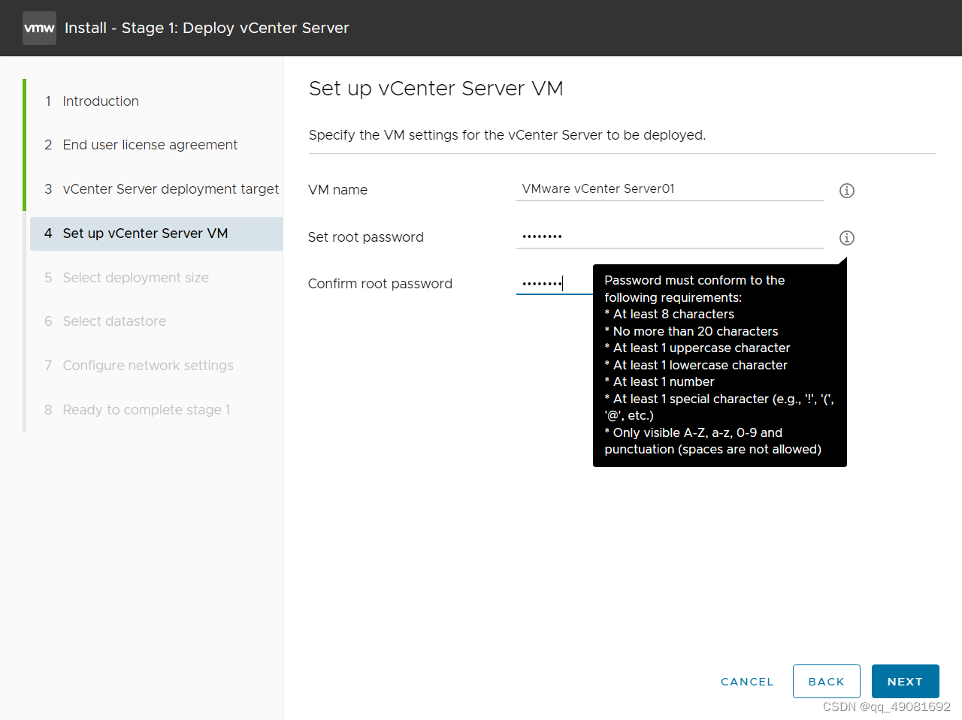Open the End user license agreement step
Screen dimensions: 962x720
pyautogui.click(x=150, y=145)
